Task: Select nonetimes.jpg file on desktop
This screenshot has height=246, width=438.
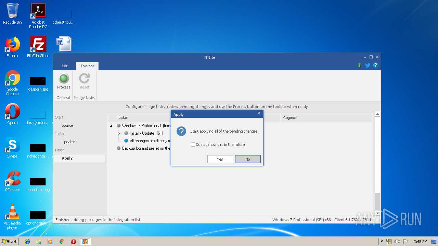Action: pos(38,184)
